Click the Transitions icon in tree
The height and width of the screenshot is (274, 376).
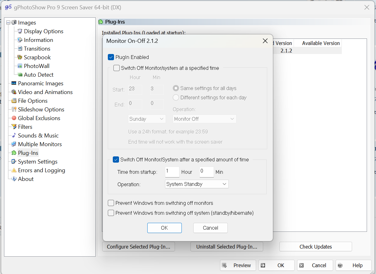[x=20, y=48]
